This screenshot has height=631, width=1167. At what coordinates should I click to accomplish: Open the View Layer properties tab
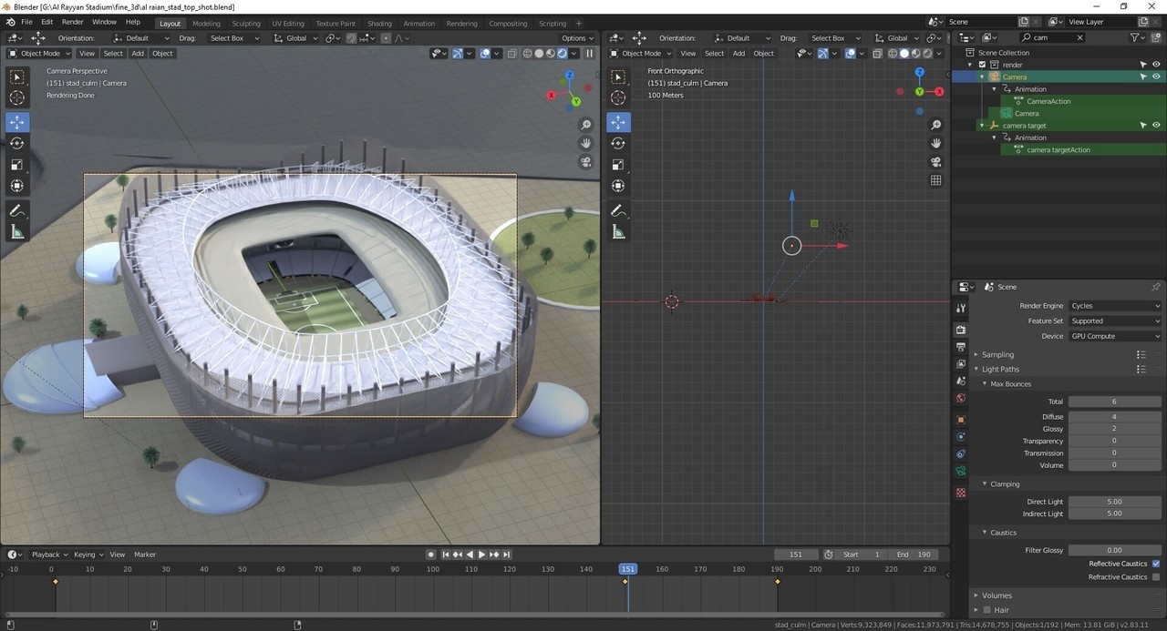point(961,364)
